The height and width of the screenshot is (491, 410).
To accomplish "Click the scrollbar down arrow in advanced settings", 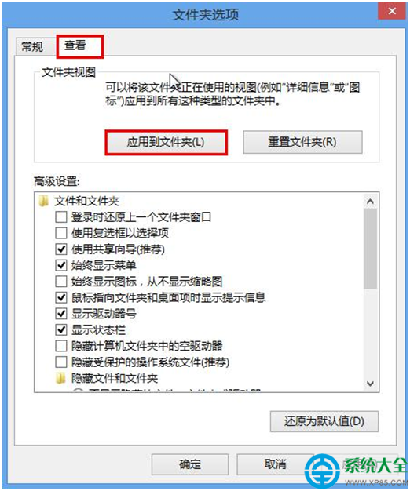I will pos(370,384).
